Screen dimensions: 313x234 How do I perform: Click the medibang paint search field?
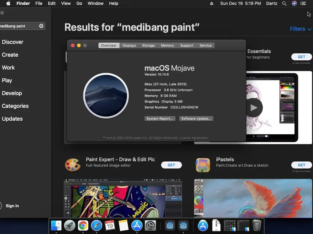[22, 26]
